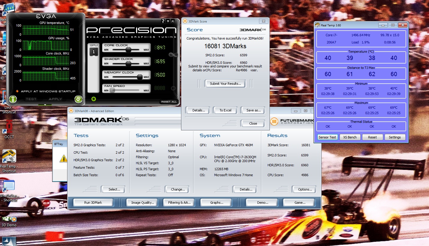Open Graphs in 3DMark06
The image size is (429, 246).
pos(216,203)
